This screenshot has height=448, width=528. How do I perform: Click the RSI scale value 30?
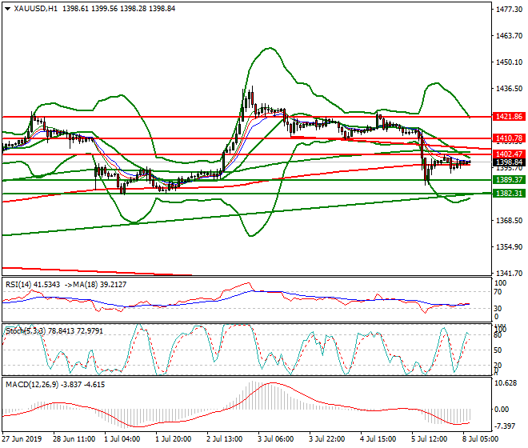(x=498, y=309)
